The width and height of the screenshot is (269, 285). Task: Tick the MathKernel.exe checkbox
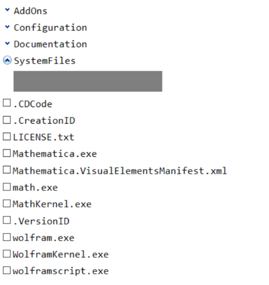[7, 204]
